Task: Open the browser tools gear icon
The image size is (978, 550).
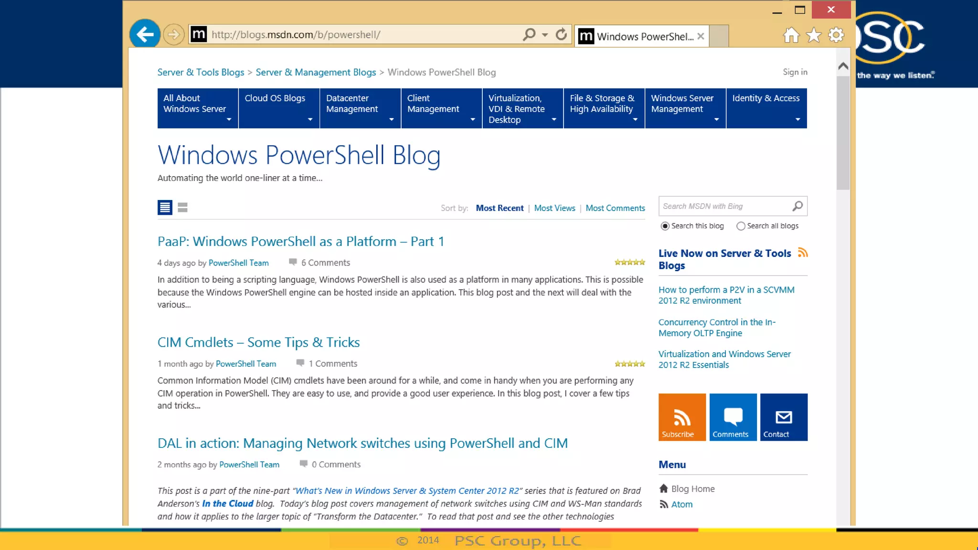Action: coord(836,35)
